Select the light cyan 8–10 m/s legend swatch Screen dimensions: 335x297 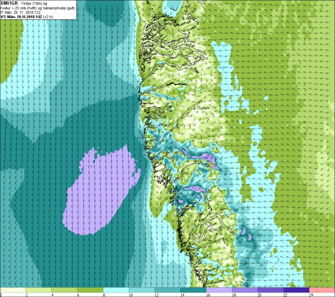116,290
